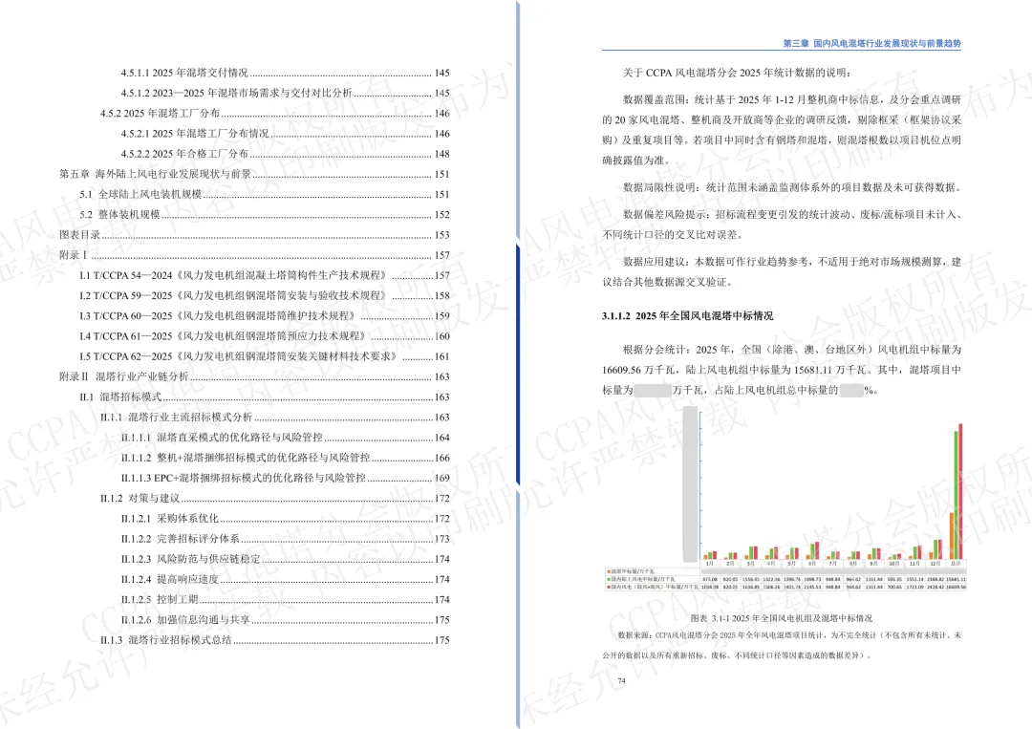
Task: Select the 附录 I entry on page 157
Action: 255,255
